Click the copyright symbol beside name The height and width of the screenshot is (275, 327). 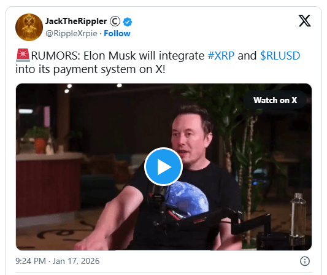point(115,21)
